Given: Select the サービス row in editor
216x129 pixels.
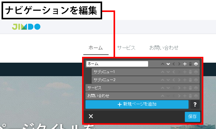Looking at the screenshot, I should (143, 88).
